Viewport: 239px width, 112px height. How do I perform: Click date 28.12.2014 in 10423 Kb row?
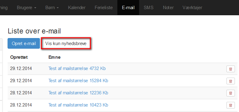point(21,105)
